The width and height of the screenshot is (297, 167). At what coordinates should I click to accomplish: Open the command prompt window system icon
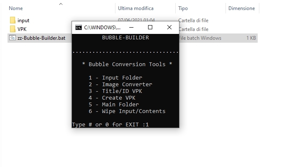click(x=78, y=28)
